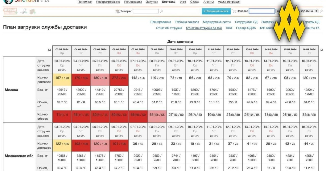
Task: Toggle the checkbox right of date header
Action: (322, 50)
